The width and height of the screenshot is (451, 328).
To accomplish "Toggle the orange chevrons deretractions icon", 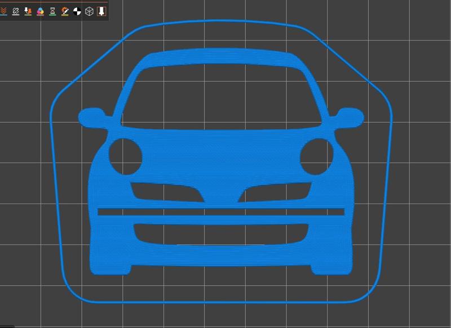I will 3,11.
